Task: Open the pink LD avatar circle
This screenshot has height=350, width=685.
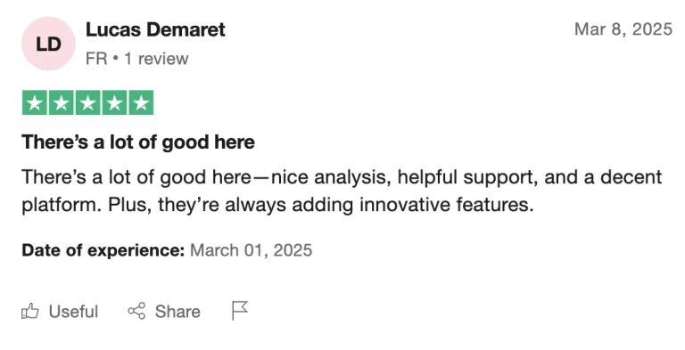Action: pos(48,44)
